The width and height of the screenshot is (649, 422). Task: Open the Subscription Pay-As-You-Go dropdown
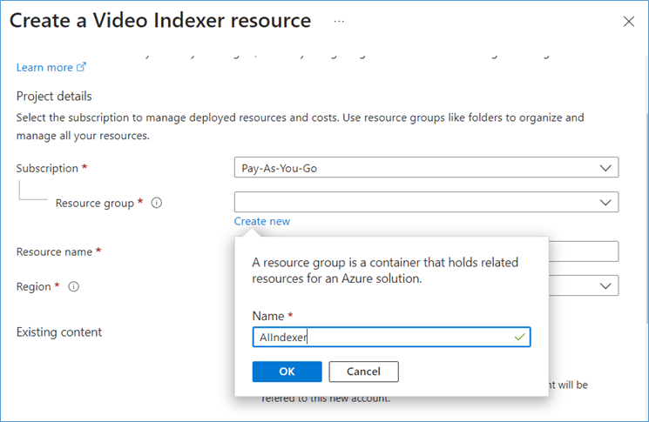click(426, 167)
